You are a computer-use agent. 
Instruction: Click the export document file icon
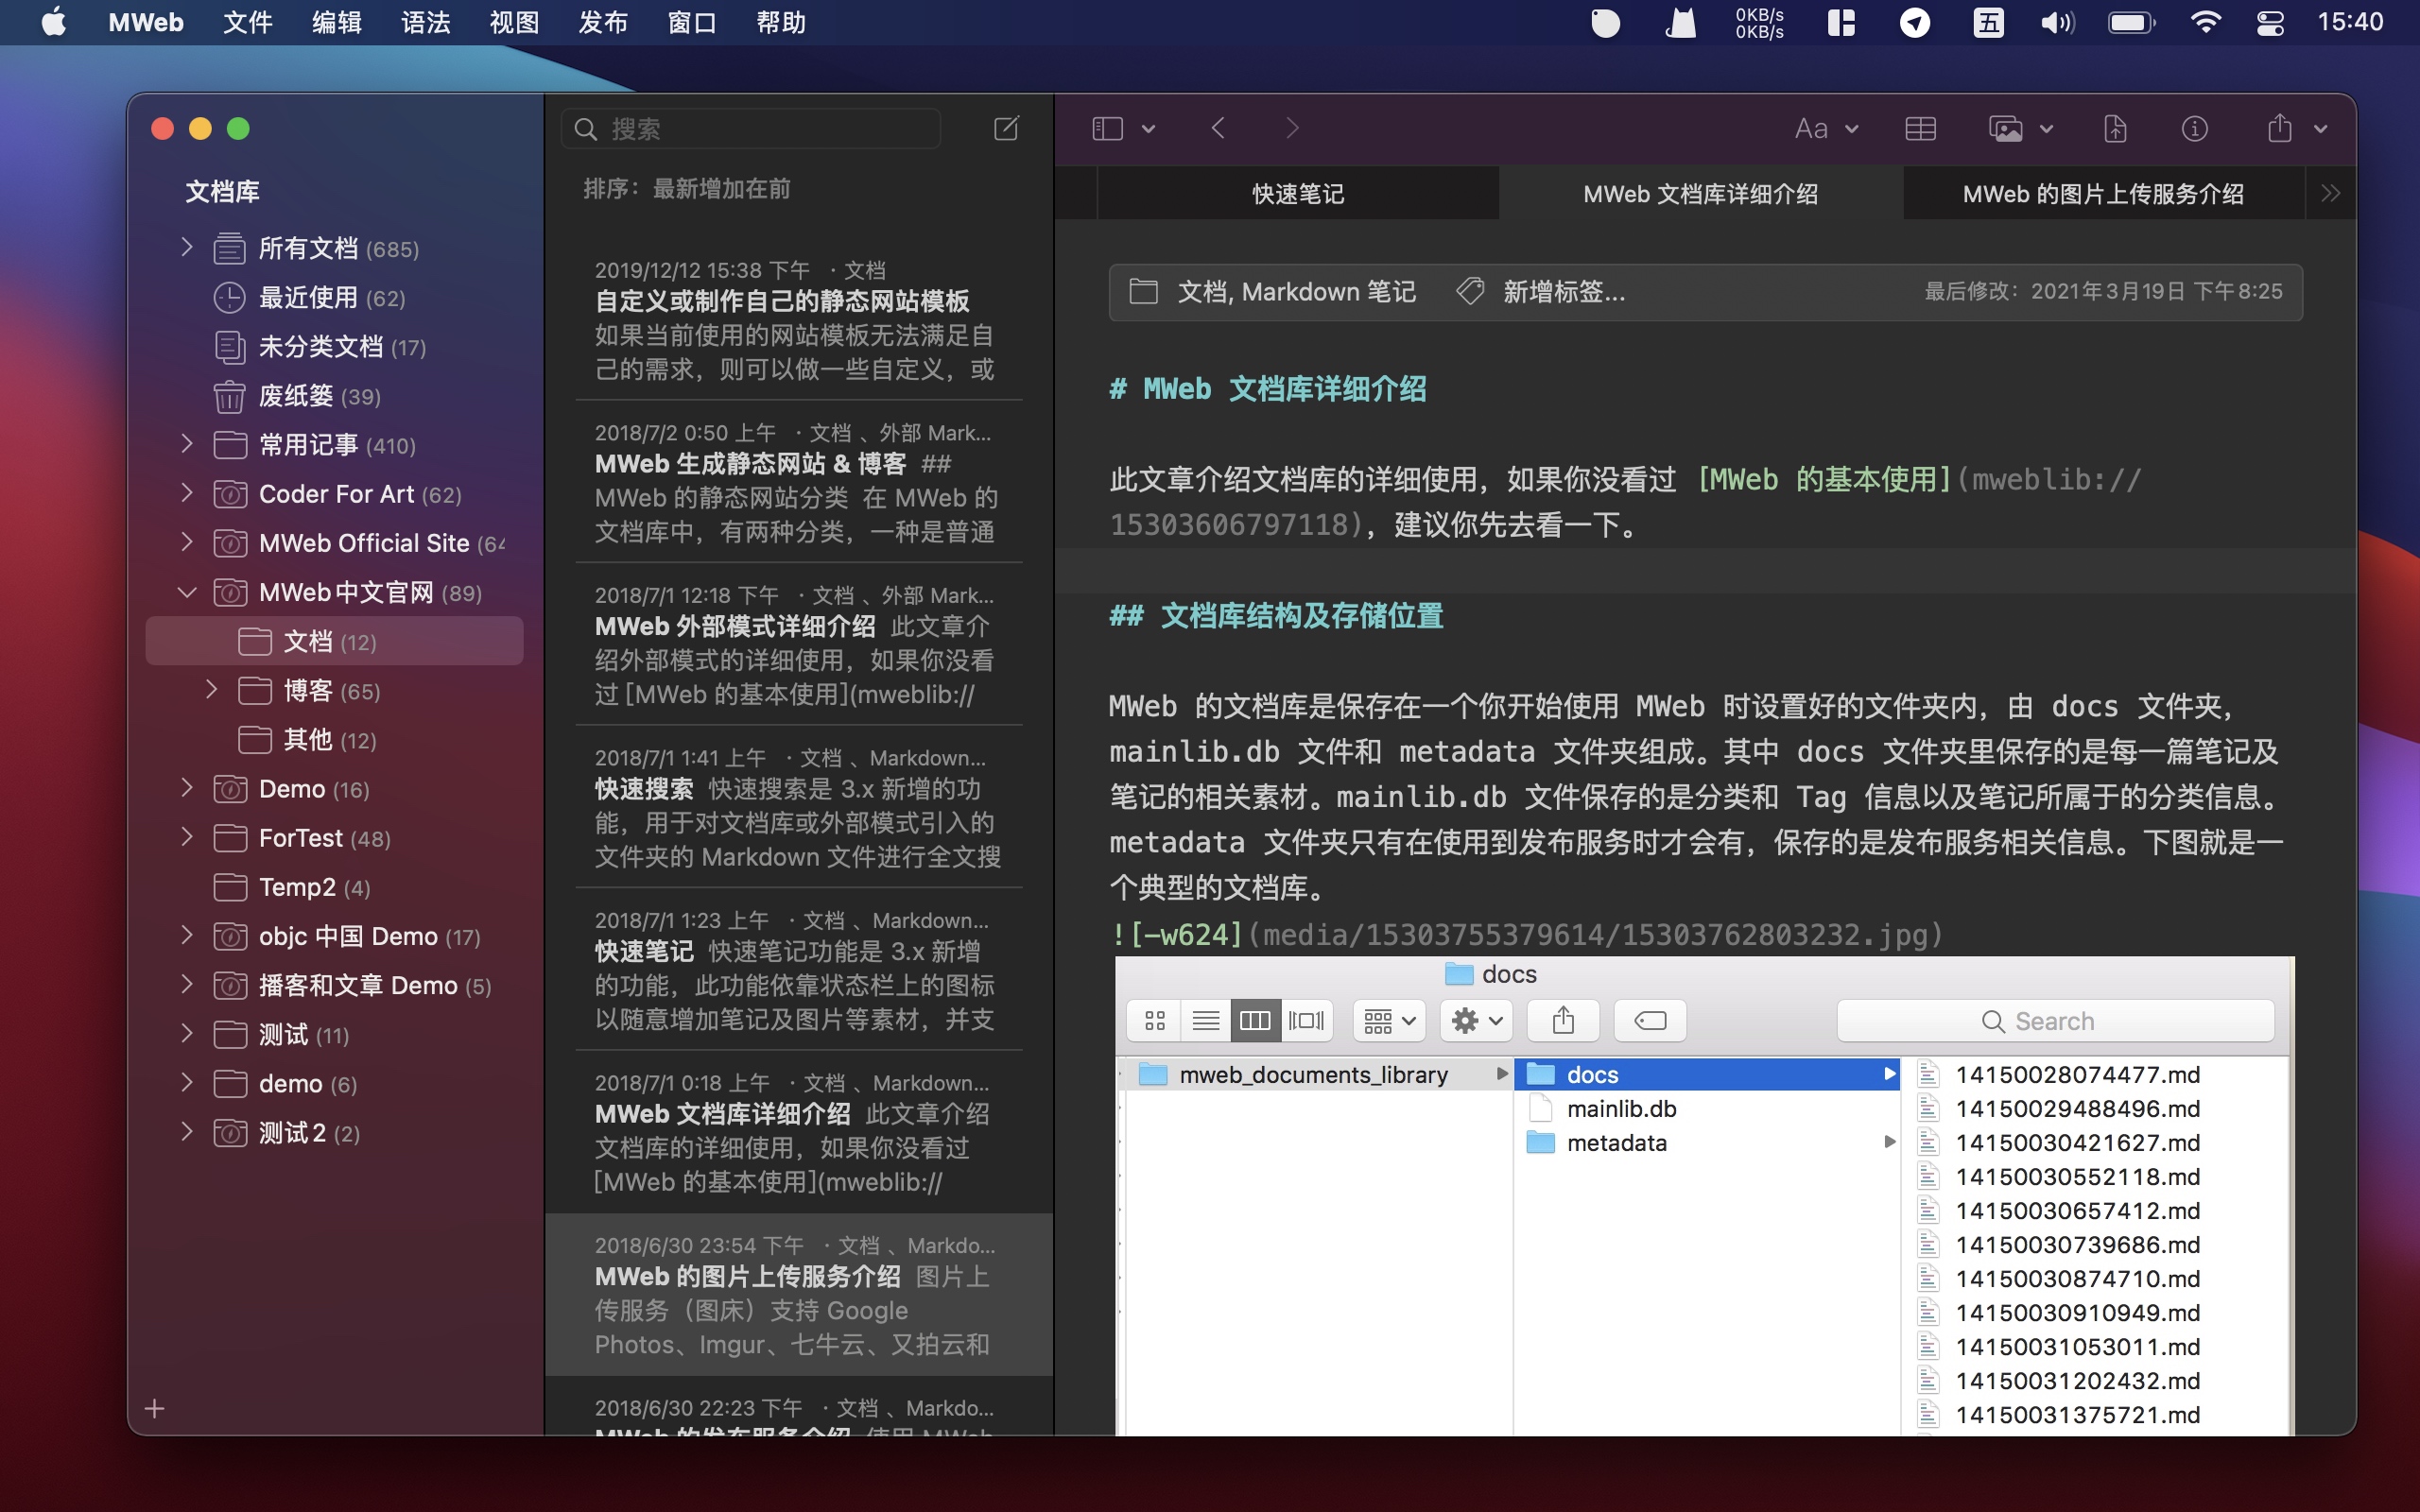(2115, 128)
